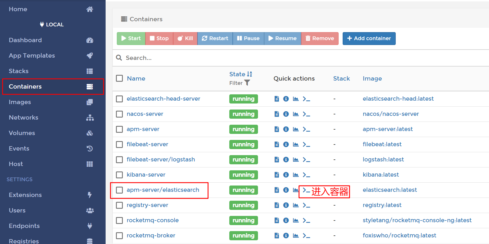The width and height of the screenshot is (489, 244).
Task: Click the Pause button
Action: point(248,38)
